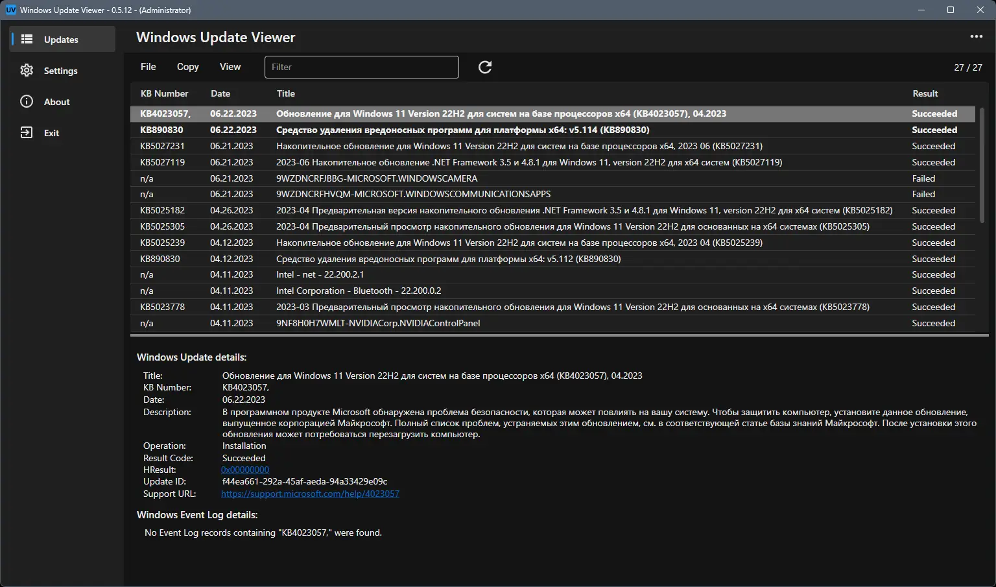Open the support.microsoft.com help link
The height and width of the screenshot is (587, 996).
(310, 494)
